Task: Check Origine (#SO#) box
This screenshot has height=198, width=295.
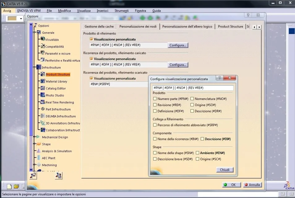Action: 192,105
